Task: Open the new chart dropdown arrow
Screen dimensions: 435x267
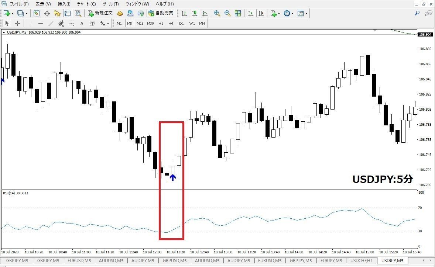Action: click(x=13, y=13)
